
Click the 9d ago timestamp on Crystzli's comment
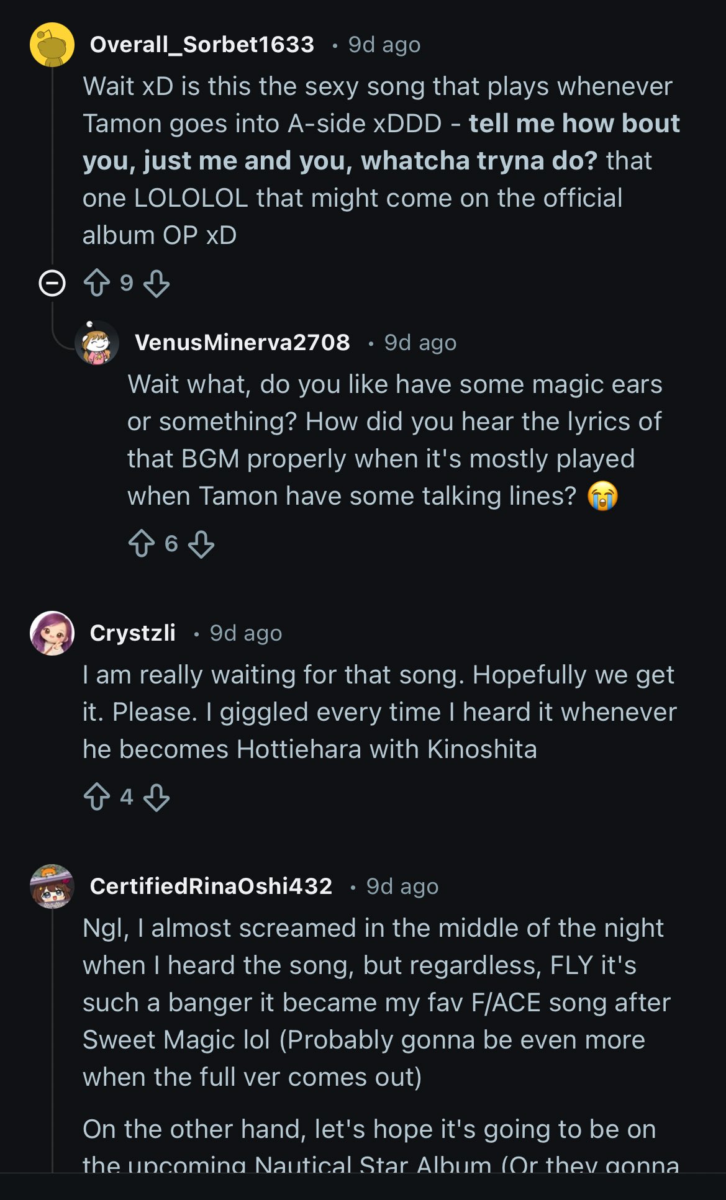[x=246, y=633]
